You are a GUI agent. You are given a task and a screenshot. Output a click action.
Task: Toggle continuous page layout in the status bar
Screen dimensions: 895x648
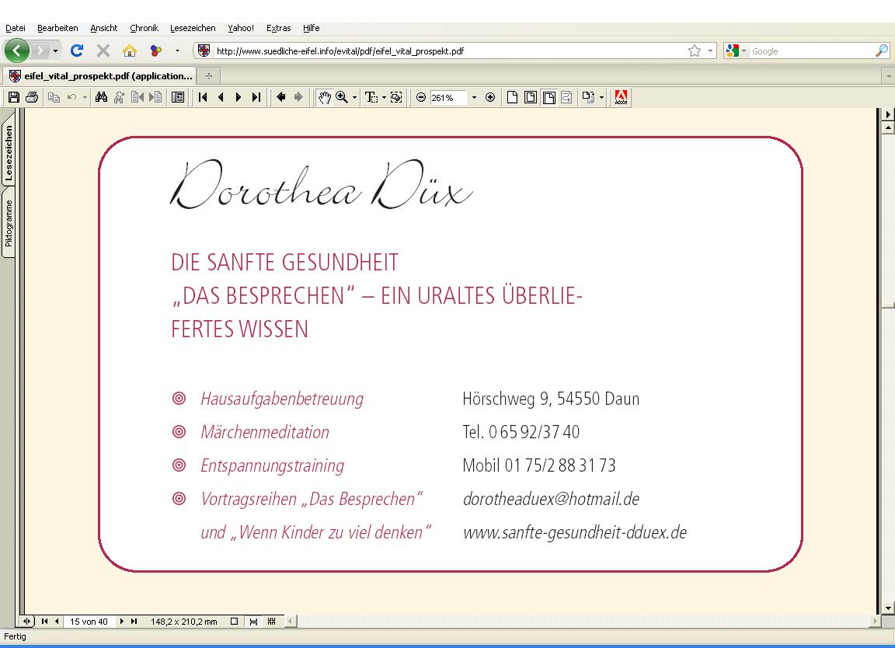point(252,622)
